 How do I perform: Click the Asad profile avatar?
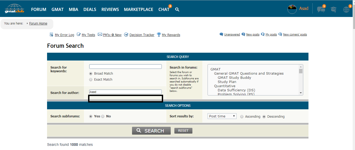[x=292, y=9]
